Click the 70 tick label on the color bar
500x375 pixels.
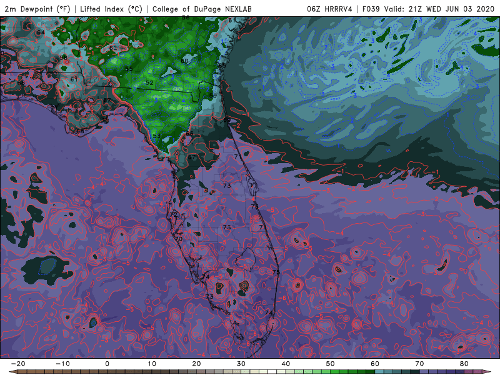(x=419, y=364)
